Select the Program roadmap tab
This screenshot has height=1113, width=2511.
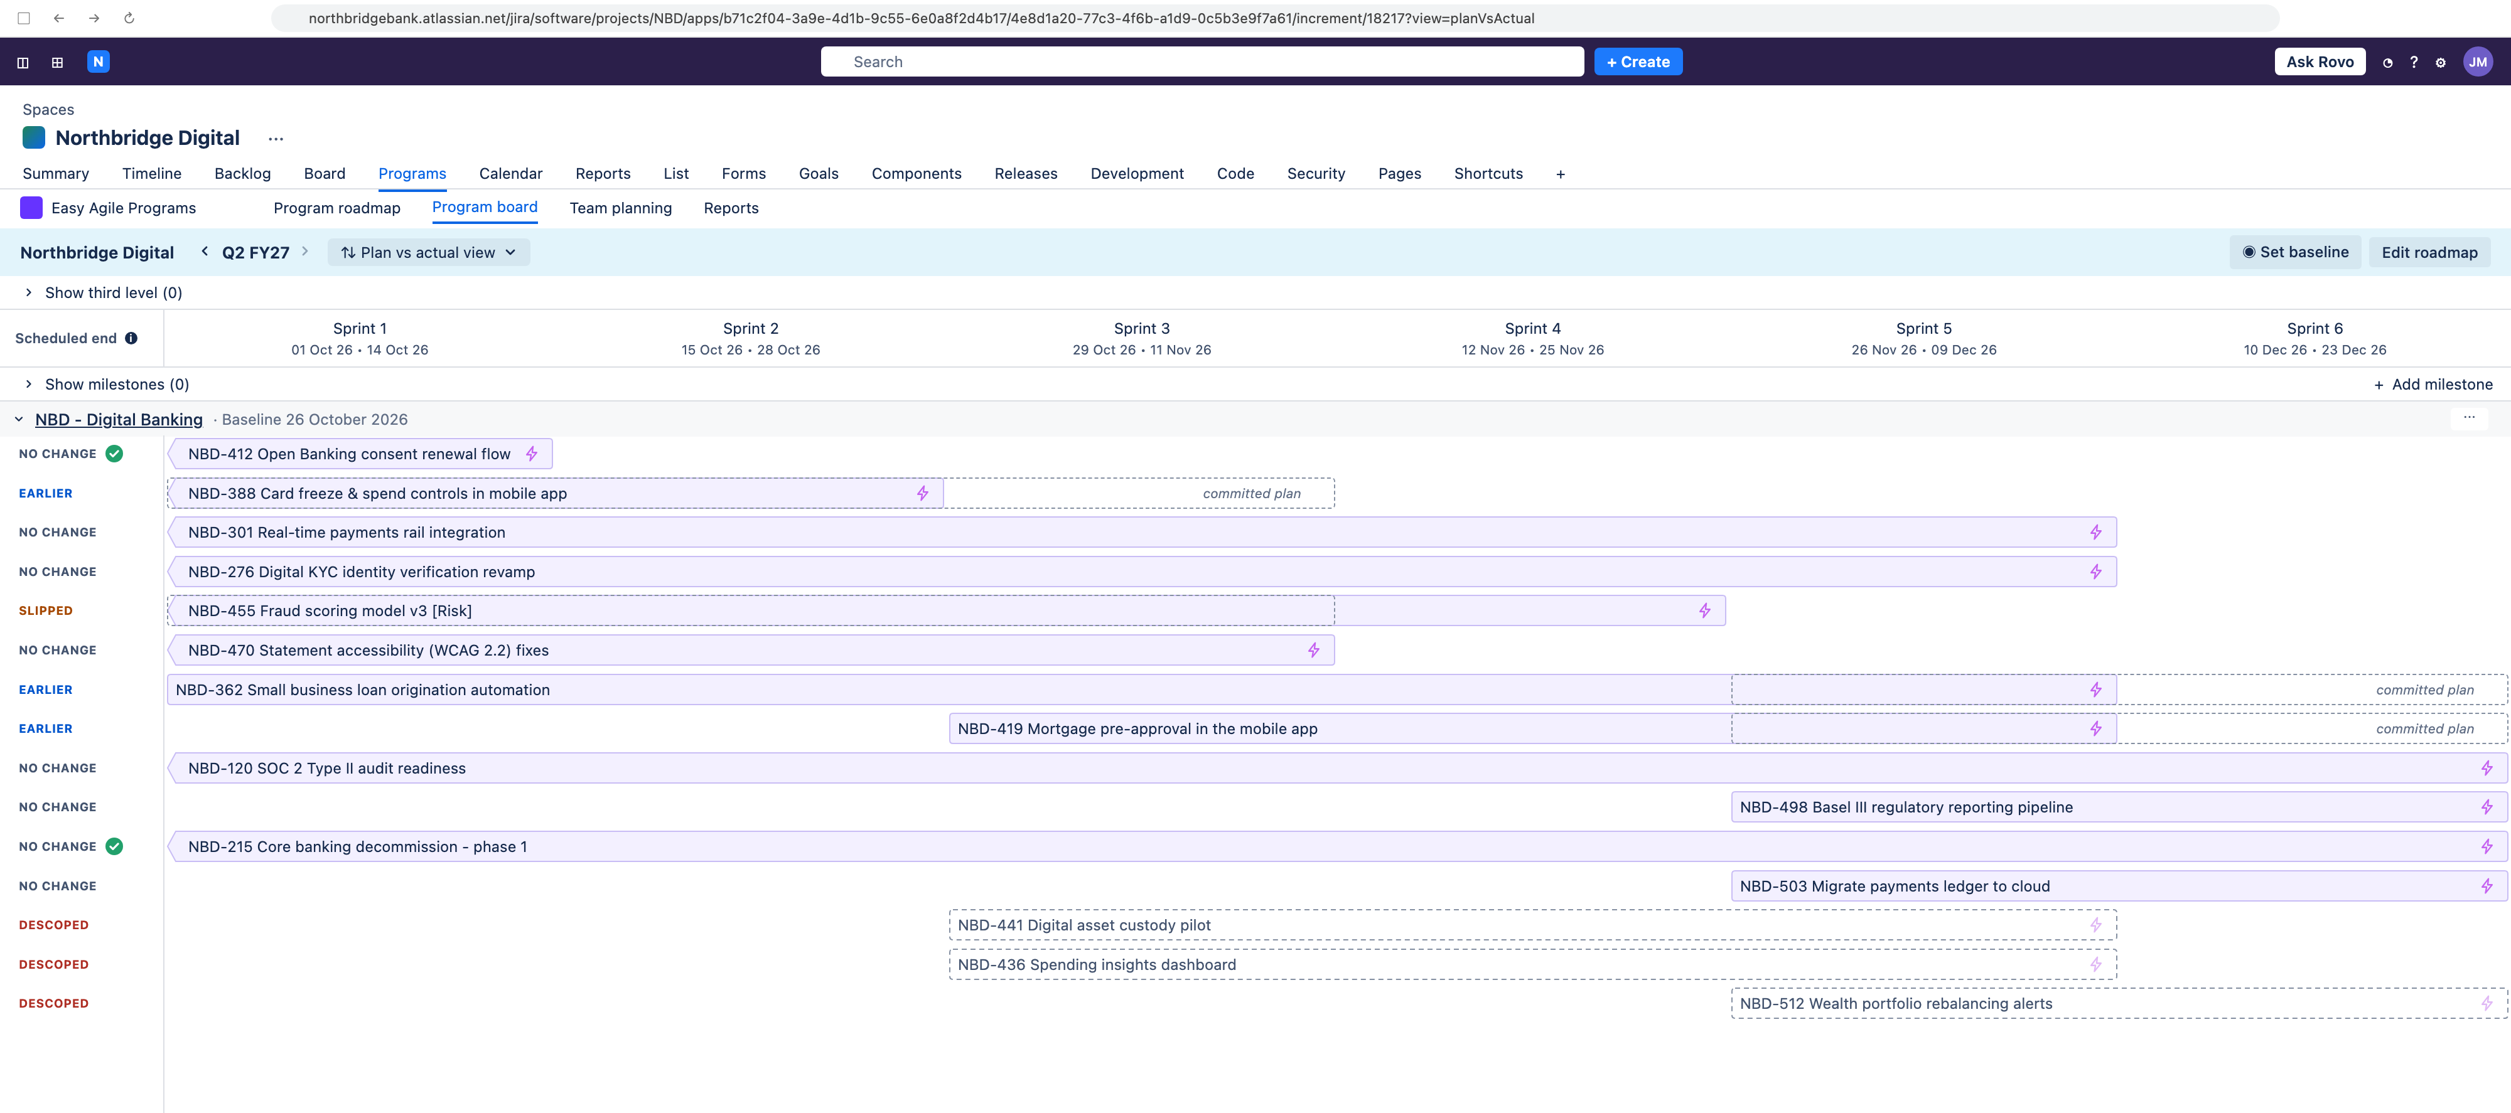pos(336,208)
